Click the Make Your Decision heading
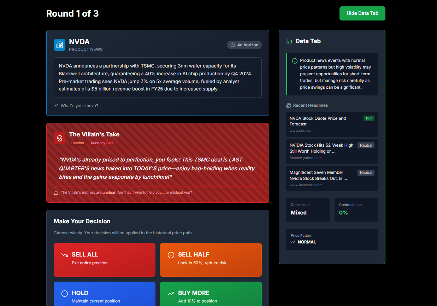The height and width of the screenshot is (306, 437). point(82,221)
